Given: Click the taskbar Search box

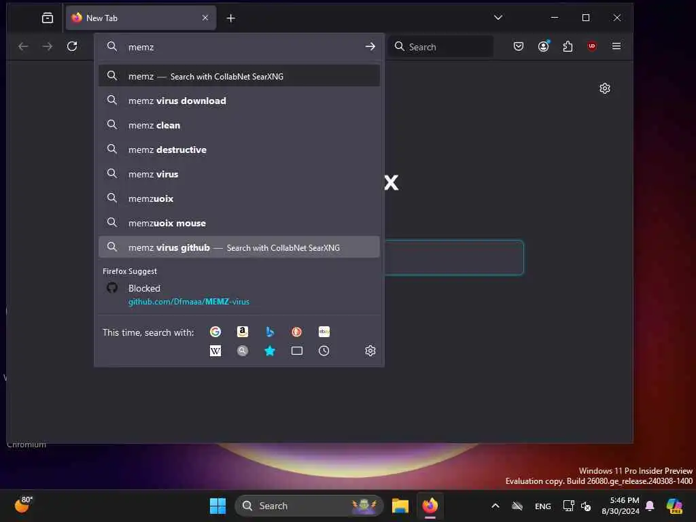Looking at the screenshot, I should click(x=309, y=506).
